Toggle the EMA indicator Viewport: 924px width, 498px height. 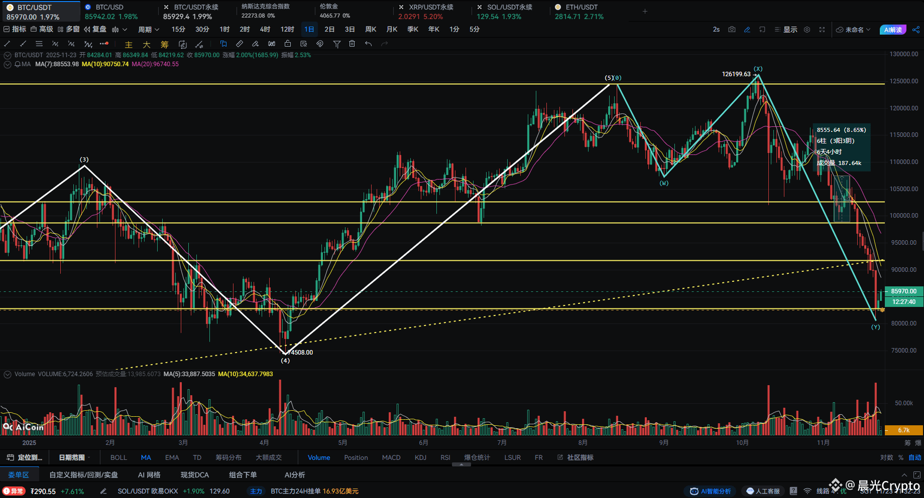pos(172,457)
